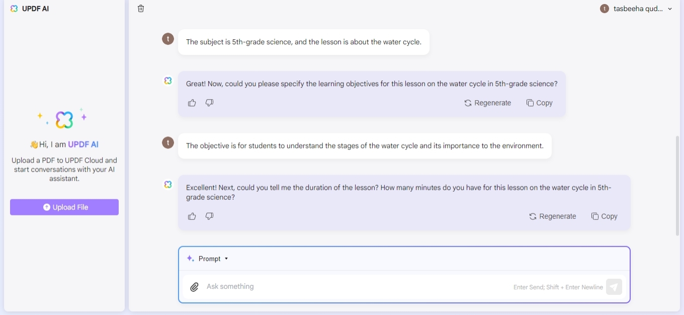This screenshot has height=315, width=684.
Task: Open the Prompt dropdown above the input box
Action: click(210, 258)
